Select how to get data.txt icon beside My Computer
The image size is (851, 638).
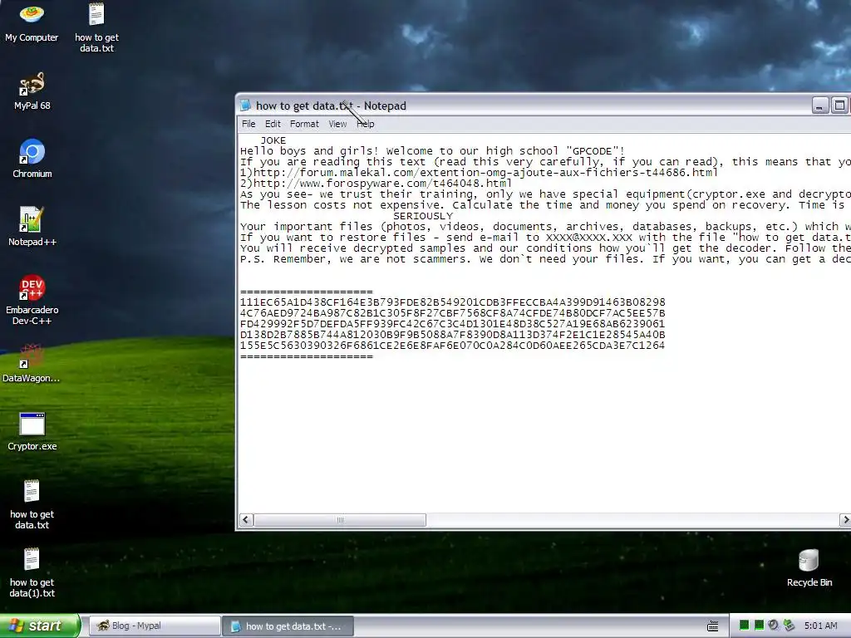[96, 27]
